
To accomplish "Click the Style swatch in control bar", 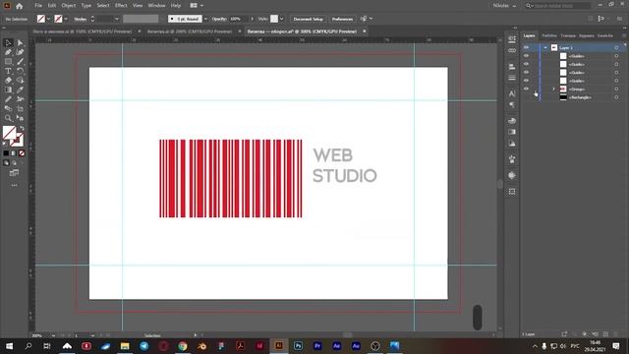I will [274, 19].
